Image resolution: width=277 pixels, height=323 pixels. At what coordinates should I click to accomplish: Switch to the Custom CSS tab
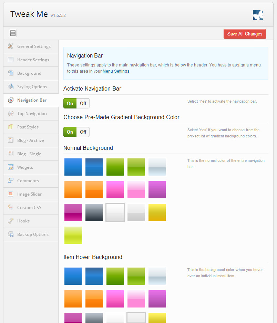pos(29,208)
